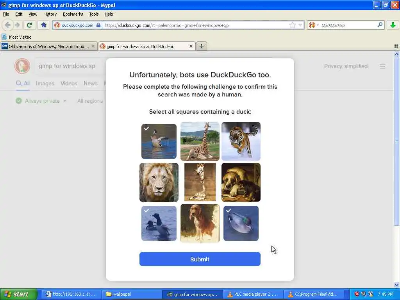Click the magnifier icon in the search box

tap(380, 25)
